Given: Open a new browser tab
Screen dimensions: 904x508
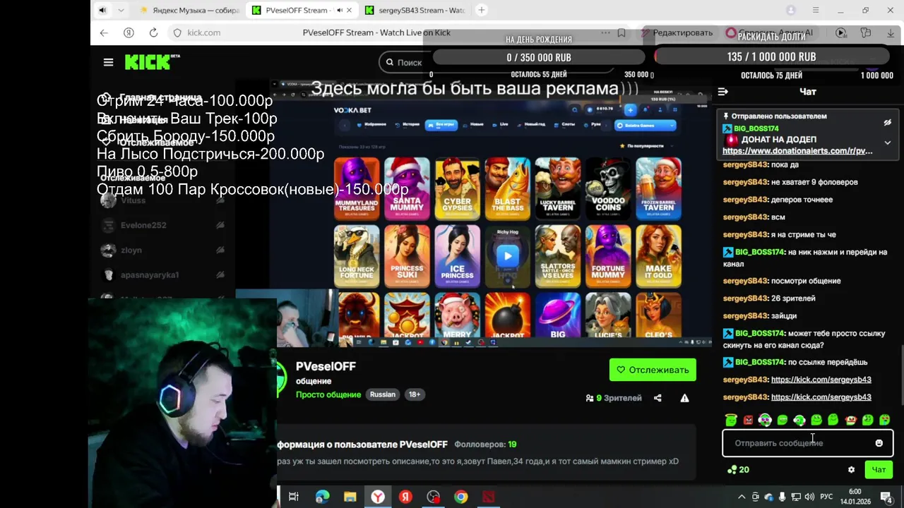Looking at the screenshot, I should (482, 10).
